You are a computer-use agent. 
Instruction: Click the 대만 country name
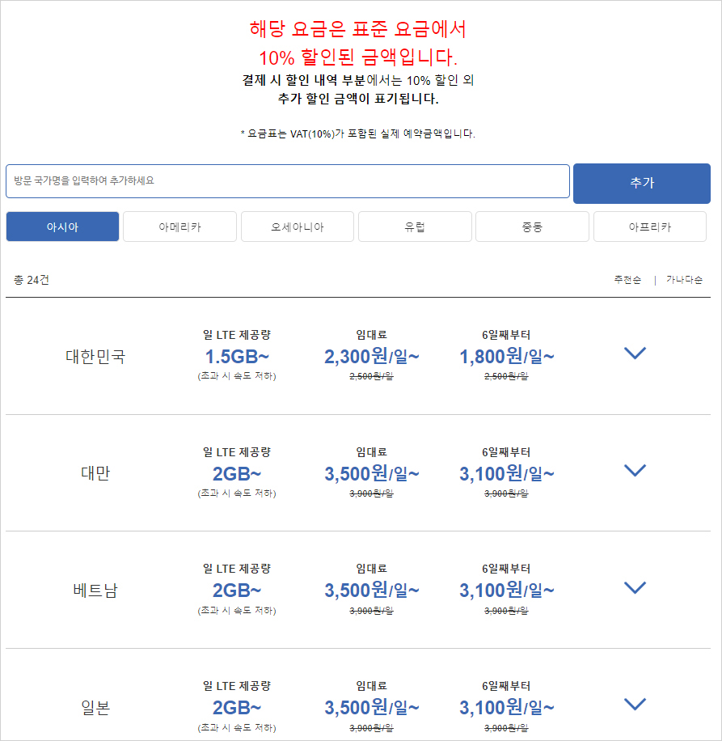(95, 473)
